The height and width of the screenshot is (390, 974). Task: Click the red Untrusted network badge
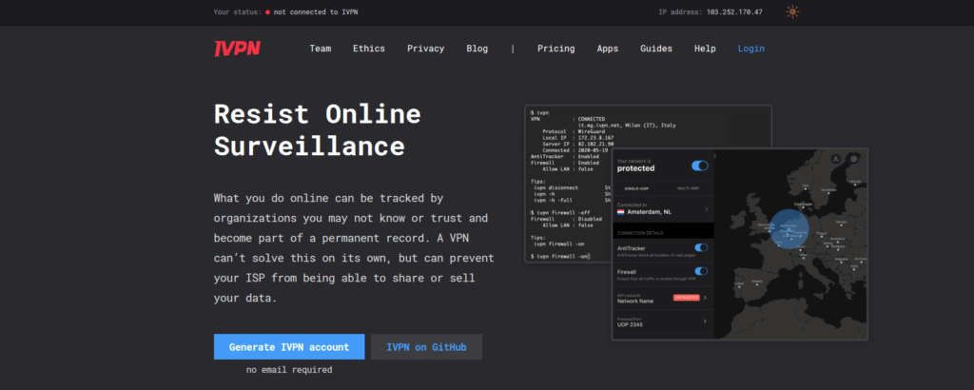pyautogui.click(x=686, y=298)
